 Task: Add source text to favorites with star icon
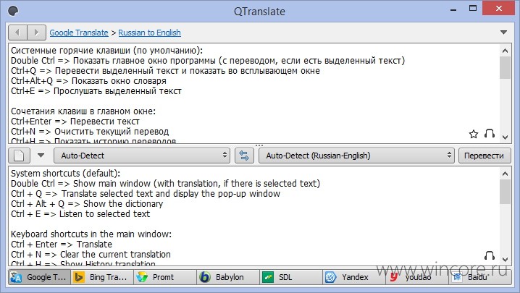coord(474,134)
